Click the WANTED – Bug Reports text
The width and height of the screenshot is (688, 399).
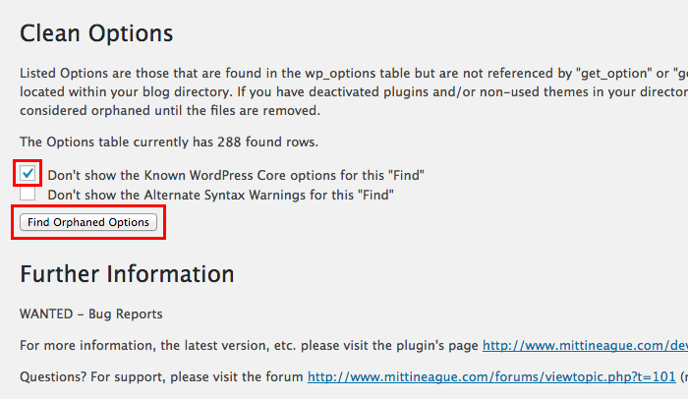coord(90,314)
